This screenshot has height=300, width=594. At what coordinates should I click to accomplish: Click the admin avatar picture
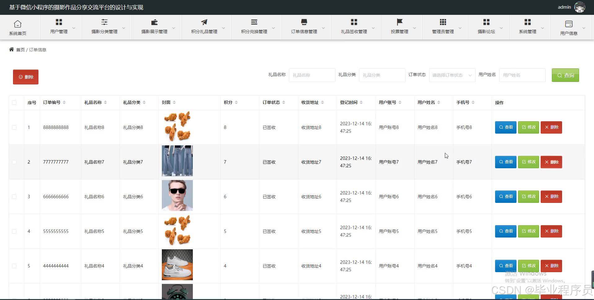click(x=579, y=7)
